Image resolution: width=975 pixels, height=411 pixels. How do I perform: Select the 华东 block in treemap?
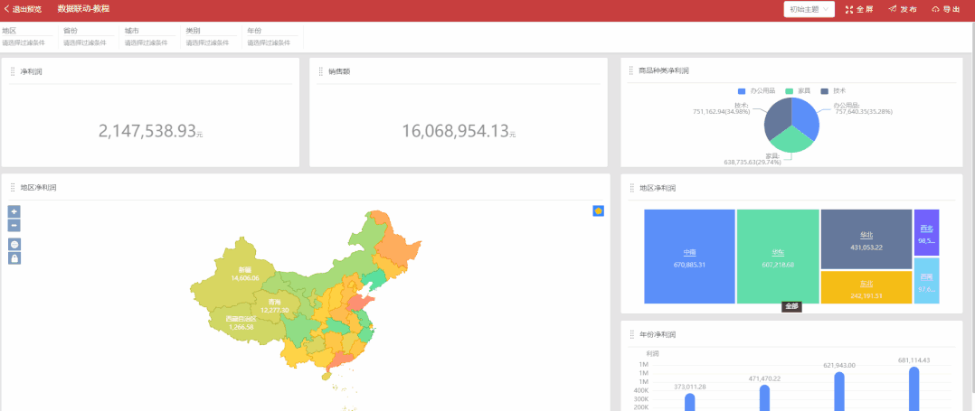click(x=777, y=257)
